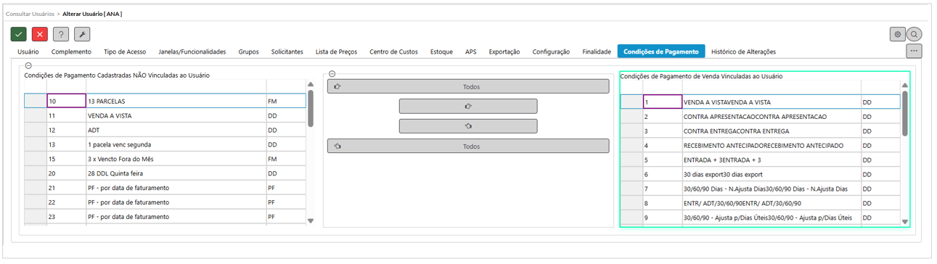Image resolution: width=937 pixels, height=264 pixels.
Task: Open the settings gear at the top right
Action: [898, 34]
